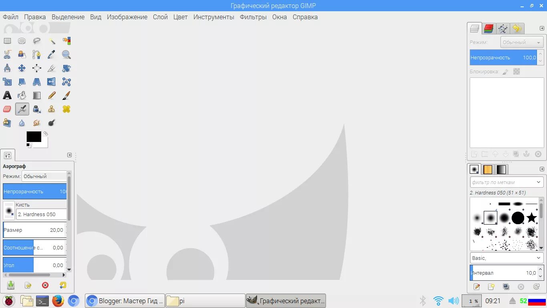
Task: Open the Файл menu
Action: [x=10, y=17]
